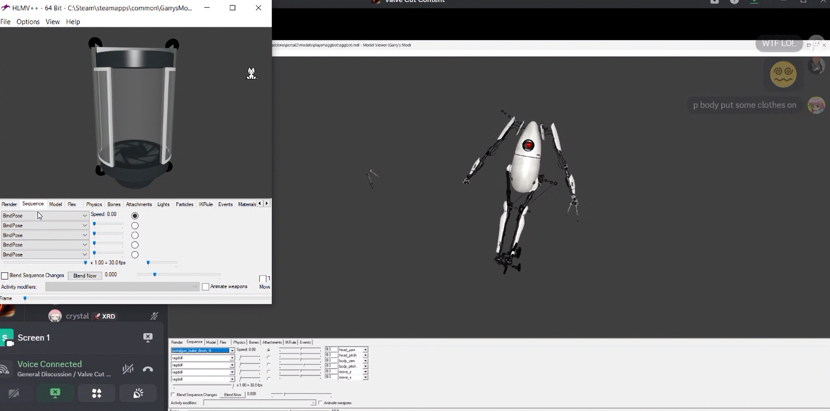Open the Options menu in HLMV++
The image size is (830, 411).
[28, 22]
